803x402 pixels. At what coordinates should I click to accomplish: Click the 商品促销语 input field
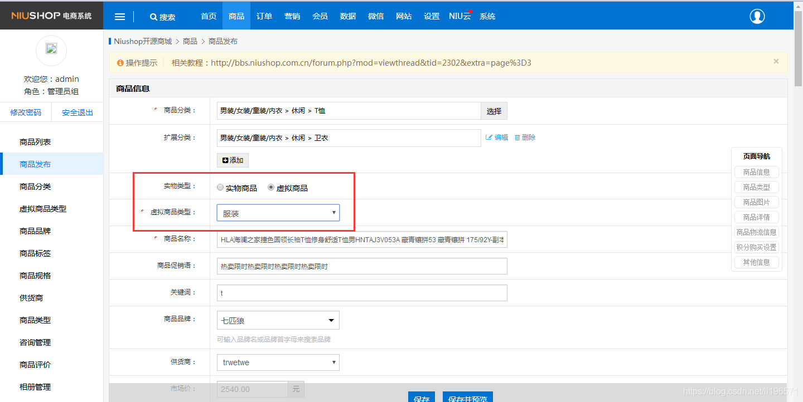[x=362, y=266]
